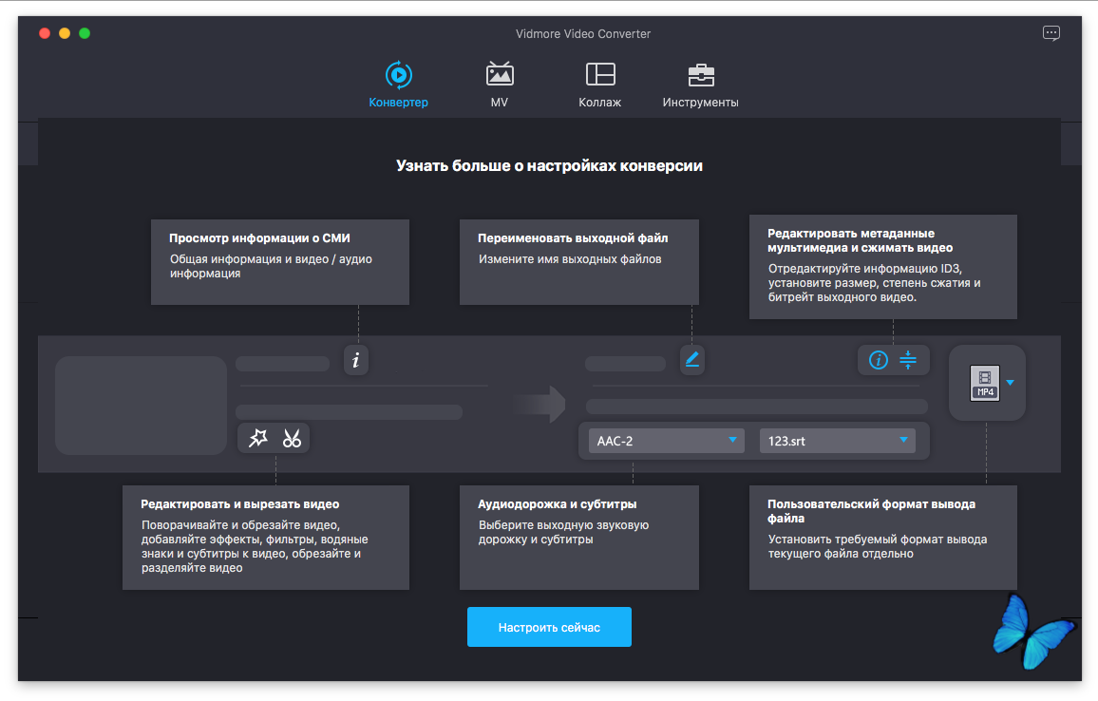This screenshot has width=1098, height=701.
Task: Open the feedback chat icon
Action: click(1051, 33)
